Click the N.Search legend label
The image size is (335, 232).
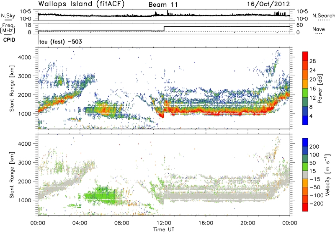click(323, 15)
